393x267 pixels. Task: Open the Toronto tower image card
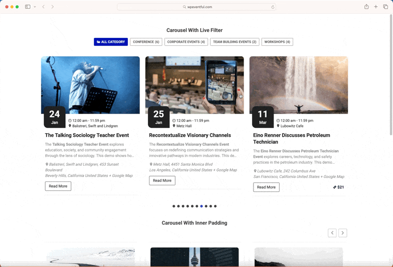[195, 257]
